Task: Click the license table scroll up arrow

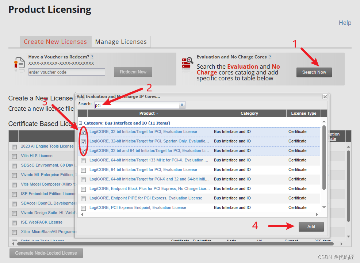Action: [348, 146]
